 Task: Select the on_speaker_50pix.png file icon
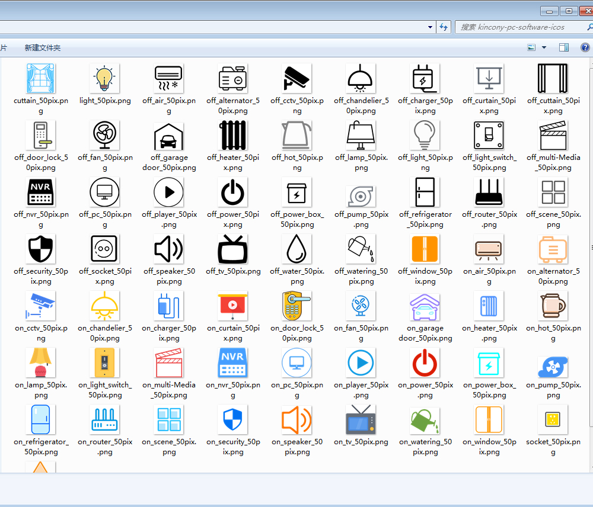coord(297,419)
